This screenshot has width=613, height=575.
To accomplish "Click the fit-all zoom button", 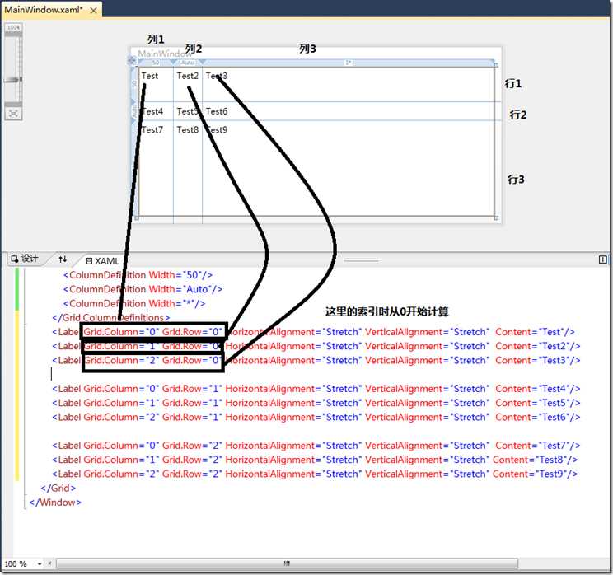I will [13, 114].
